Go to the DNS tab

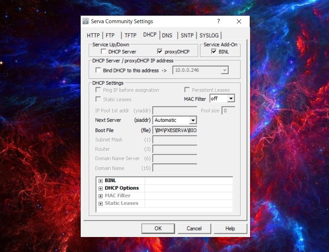point(167,35)
